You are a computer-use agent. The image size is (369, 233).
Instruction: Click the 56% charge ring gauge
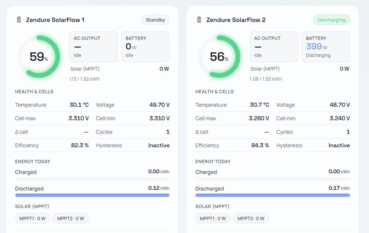pos(219,57)
